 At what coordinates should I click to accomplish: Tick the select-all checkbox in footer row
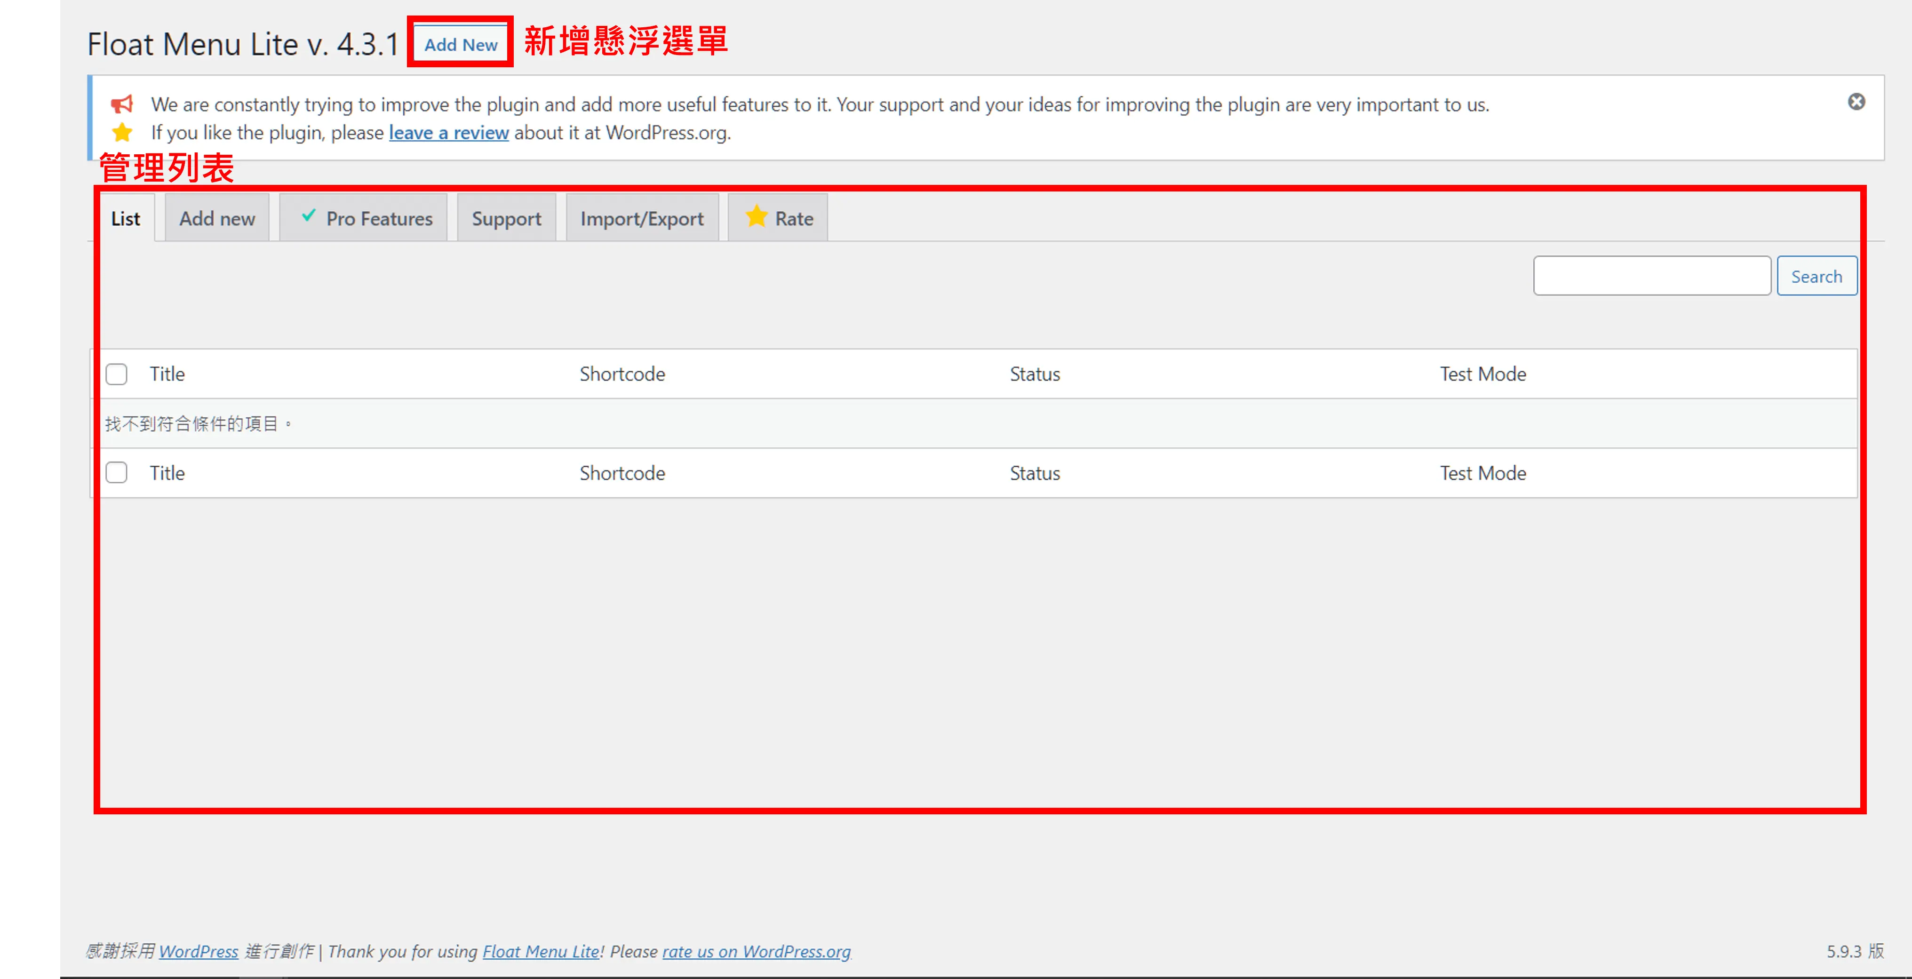(117, 473)
